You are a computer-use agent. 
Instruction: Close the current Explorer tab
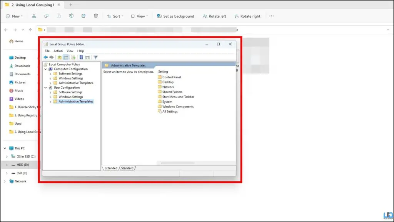pos(59,5)
